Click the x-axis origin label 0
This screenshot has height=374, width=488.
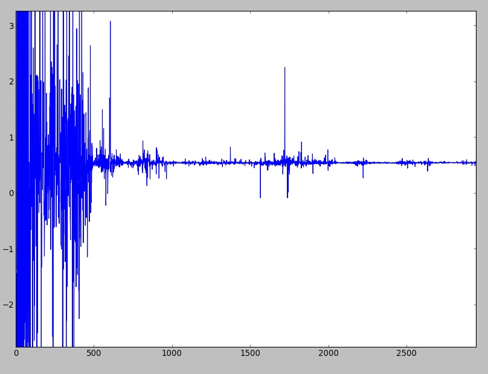[x=16, y=353]
